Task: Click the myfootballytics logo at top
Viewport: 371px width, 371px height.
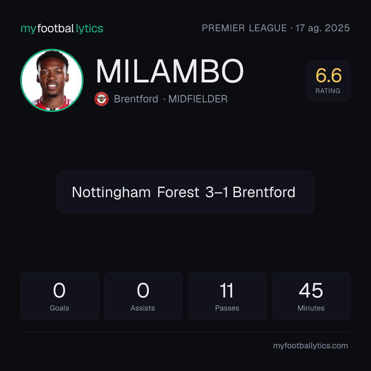Action: point(62,29)
